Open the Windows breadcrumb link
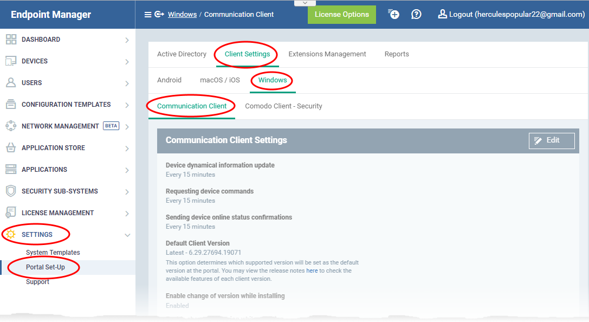 point(182,14)
